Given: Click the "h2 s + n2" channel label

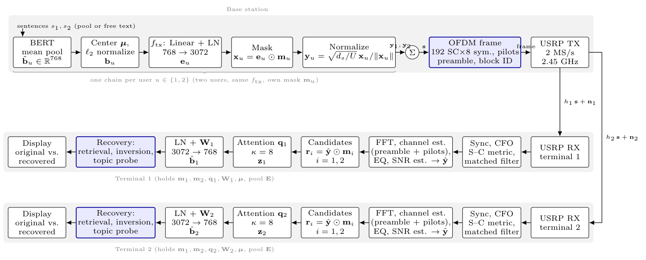Looking at the screenshot, I should click(622, 138).
